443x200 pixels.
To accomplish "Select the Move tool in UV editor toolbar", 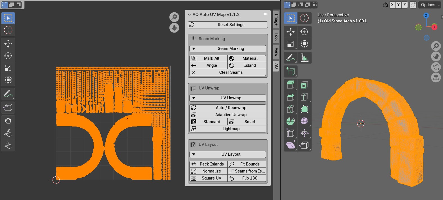I will 8,43.
